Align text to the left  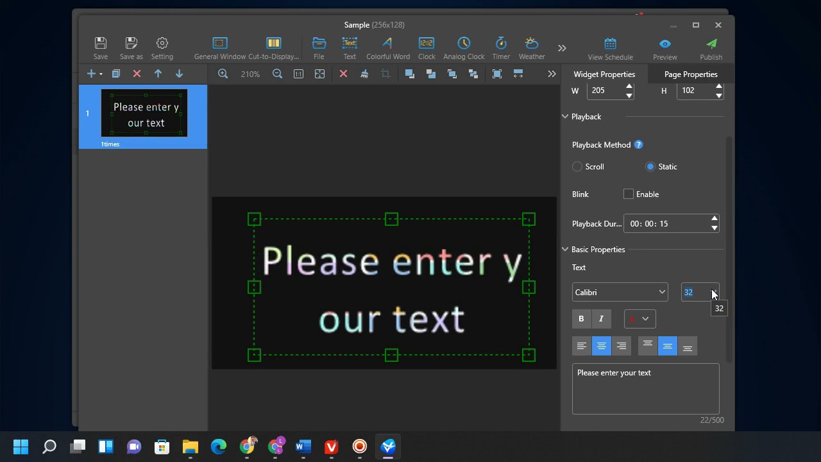(x=582, y=346)
